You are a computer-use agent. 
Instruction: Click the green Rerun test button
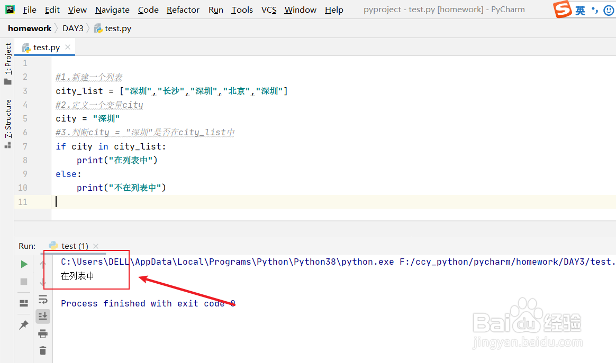point(24,264)
